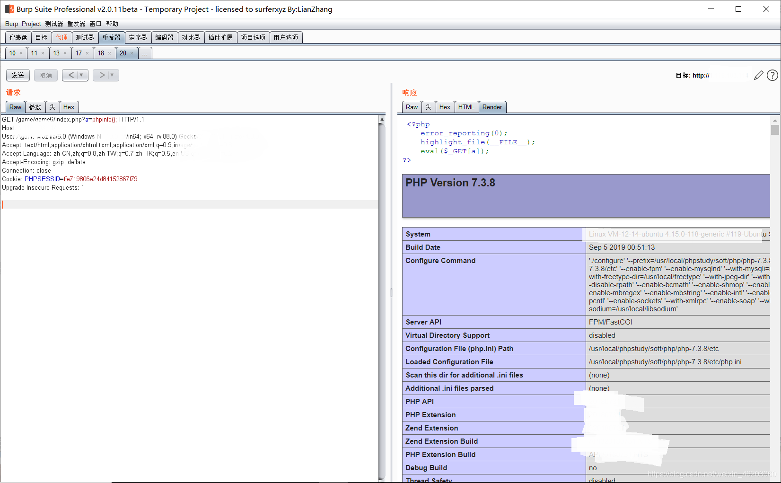The height and width of the screenshot is (483, 781).
Task: Select response Hex tab
Action: pyautogui.click(x=445, y=107)
